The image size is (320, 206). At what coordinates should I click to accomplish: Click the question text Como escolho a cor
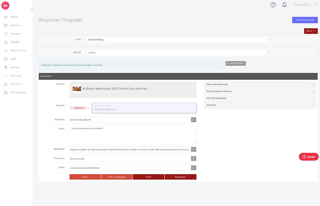106,109
